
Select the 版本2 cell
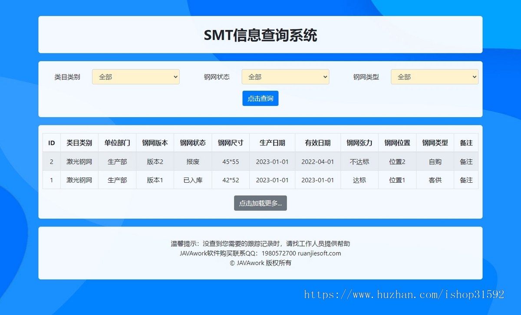coord(155,161)
